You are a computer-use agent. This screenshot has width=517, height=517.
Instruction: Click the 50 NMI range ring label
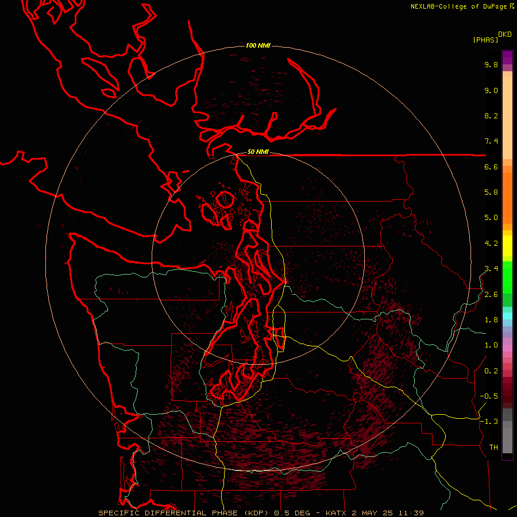[258, 152]
